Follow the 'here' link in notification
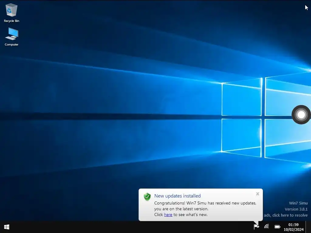 168,214
